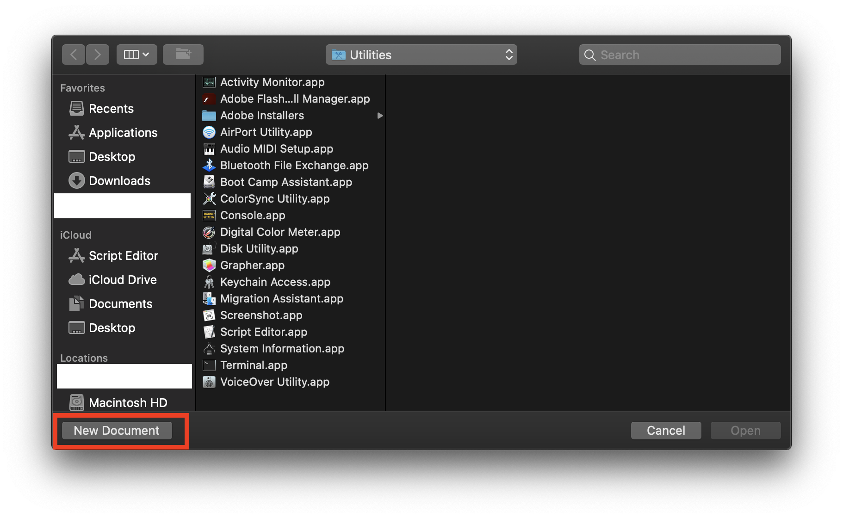Click the back navigation arrow
The width and height of the screenshot is (843, 518).
(73, 54)
